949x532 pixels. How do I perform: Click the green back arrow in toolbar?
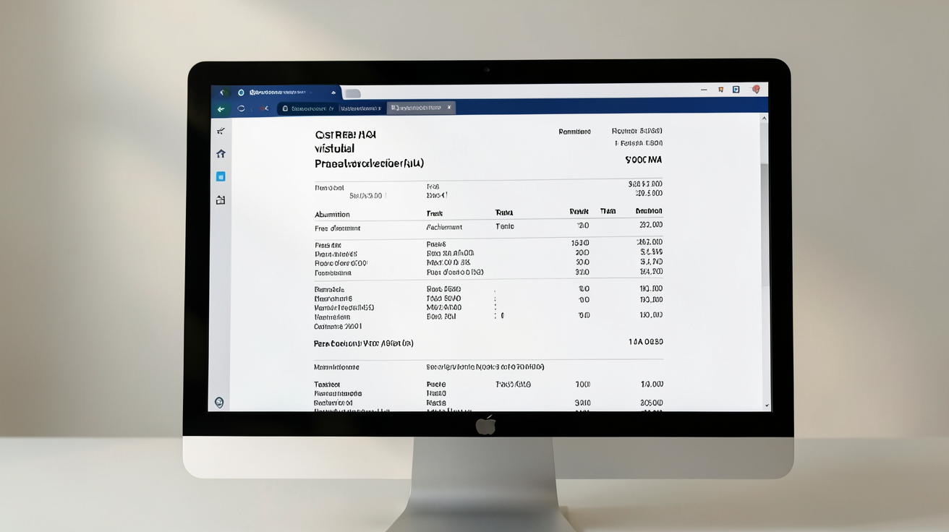(x=221, y=109)
